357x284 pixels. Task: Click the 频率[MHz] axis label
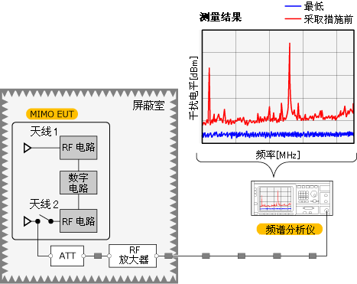click(278, 155)
